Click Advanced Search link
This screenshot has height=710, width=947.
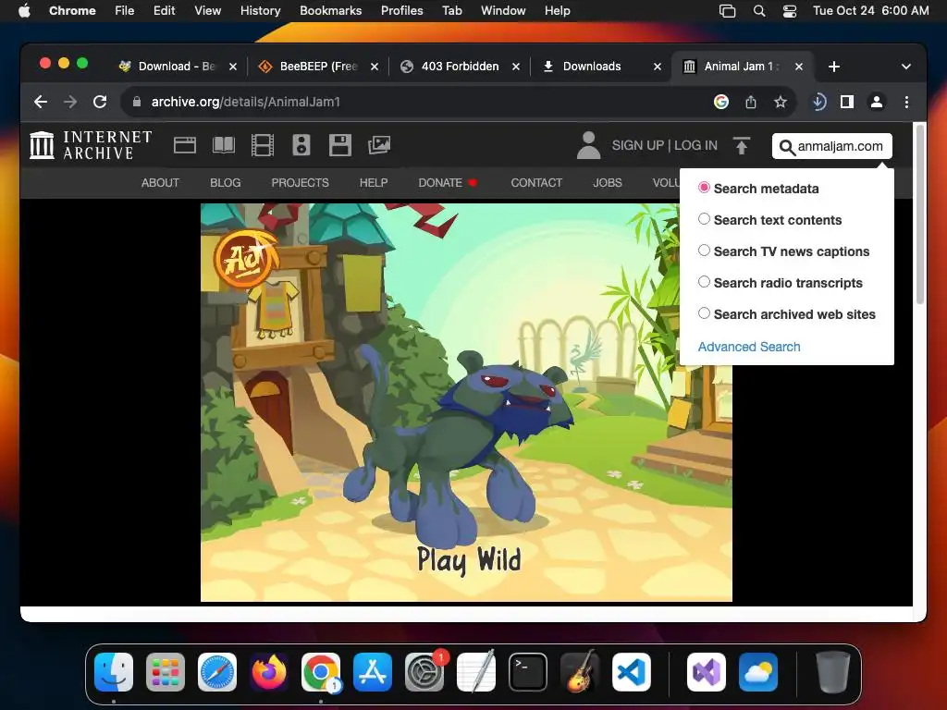click(x=749, y=347)
